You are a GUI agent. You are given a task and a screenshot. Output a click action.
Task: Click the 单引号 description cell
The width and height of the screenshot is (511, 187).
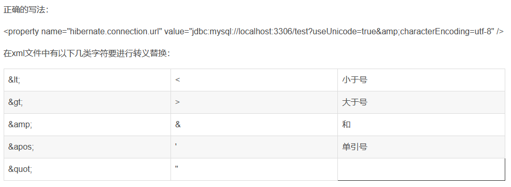pos(421,147)
